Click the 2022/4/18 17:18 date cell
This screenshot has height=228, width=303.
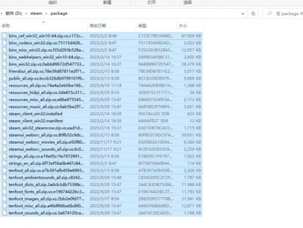click(x=105, y=85)
